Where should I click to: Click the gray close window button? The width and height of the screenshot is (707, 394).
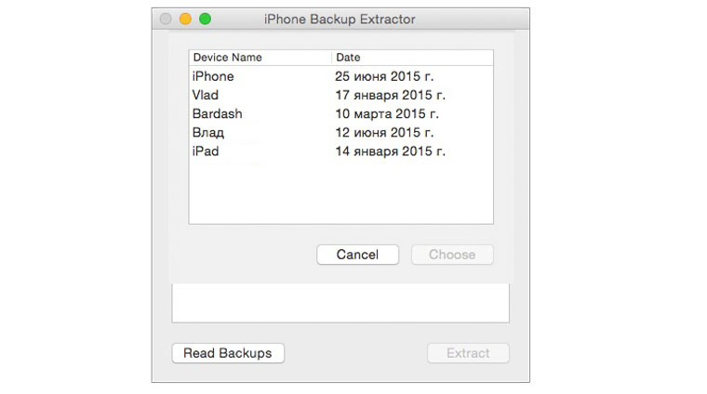click(166, 19)
